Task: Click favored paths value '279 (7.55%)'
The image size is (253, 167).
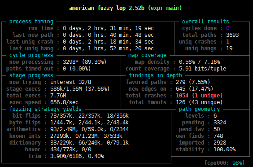Action: click(x=193, y=82)
